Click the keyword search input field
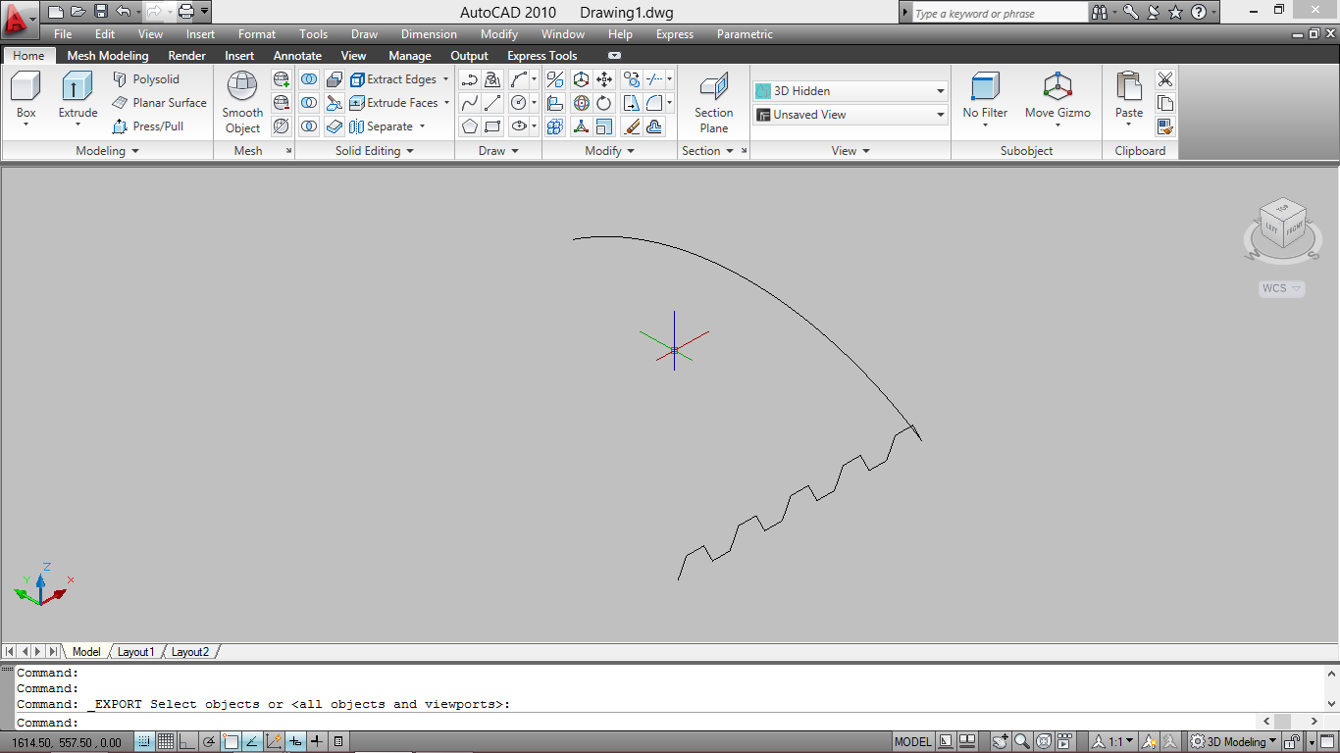 1000,14
